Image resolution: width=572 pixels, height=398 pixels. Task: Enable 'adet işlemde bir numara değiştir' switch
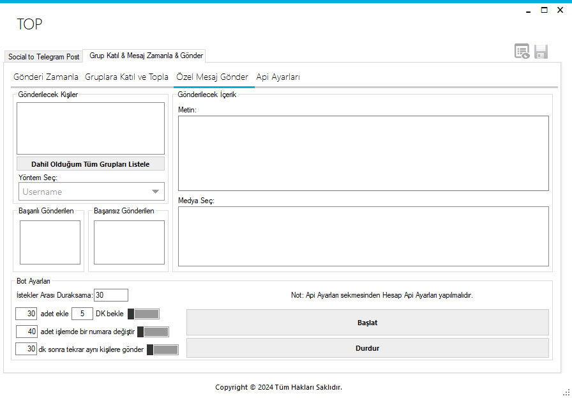[153, 332]
